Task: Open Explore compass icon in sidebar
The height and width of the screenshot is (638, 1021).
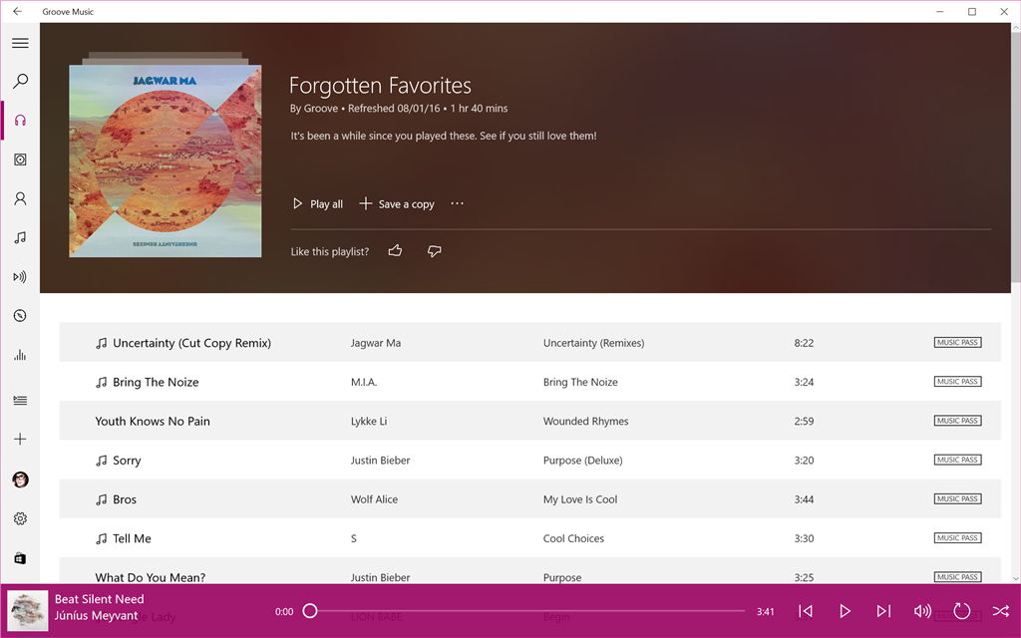Action: (20, 316)
